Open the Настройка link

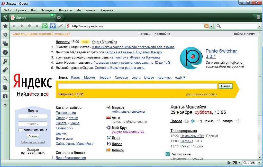pos(162,34)
